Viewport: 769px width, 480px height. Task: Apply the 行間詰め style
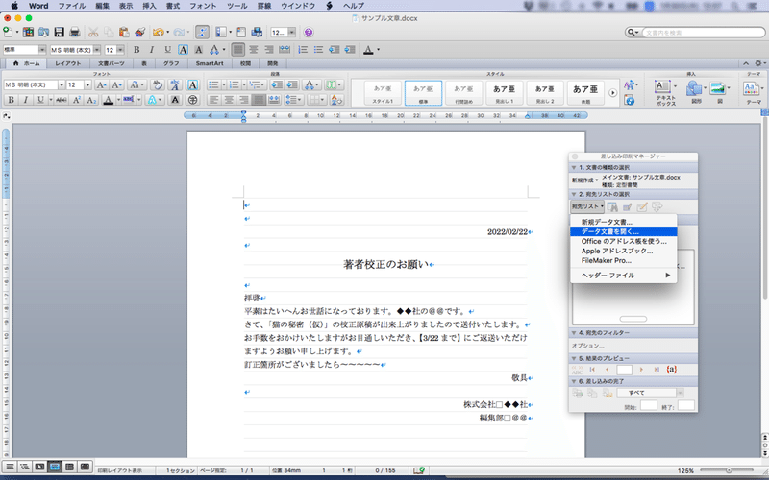point(463,92)
